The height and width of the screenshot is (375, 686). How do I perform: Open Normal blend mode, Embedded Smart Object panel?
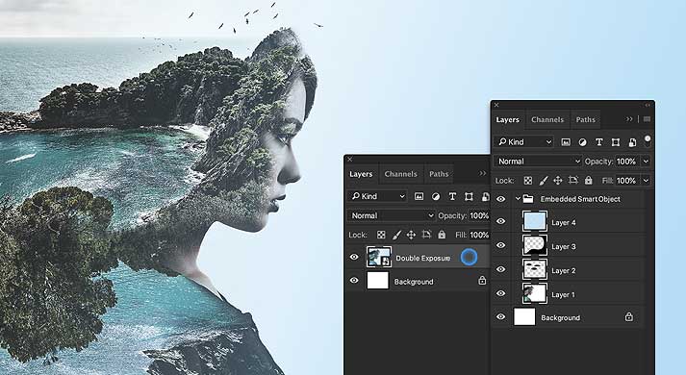(538, 162)
